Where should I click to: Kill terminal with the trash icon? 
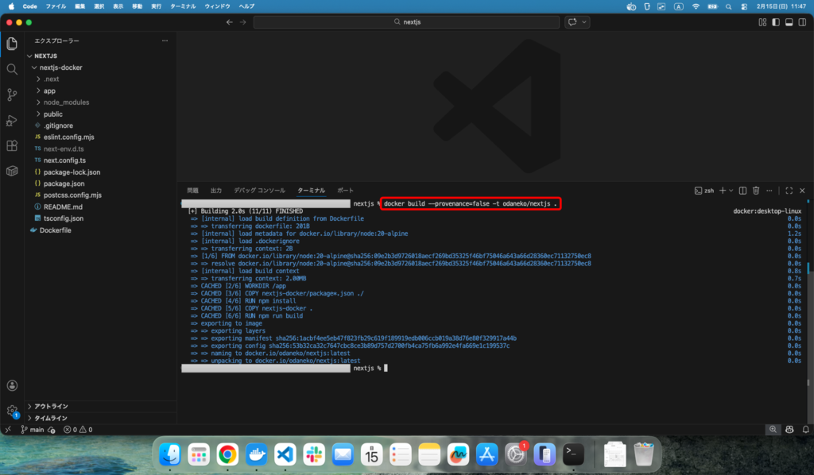(x=756, y=191)
